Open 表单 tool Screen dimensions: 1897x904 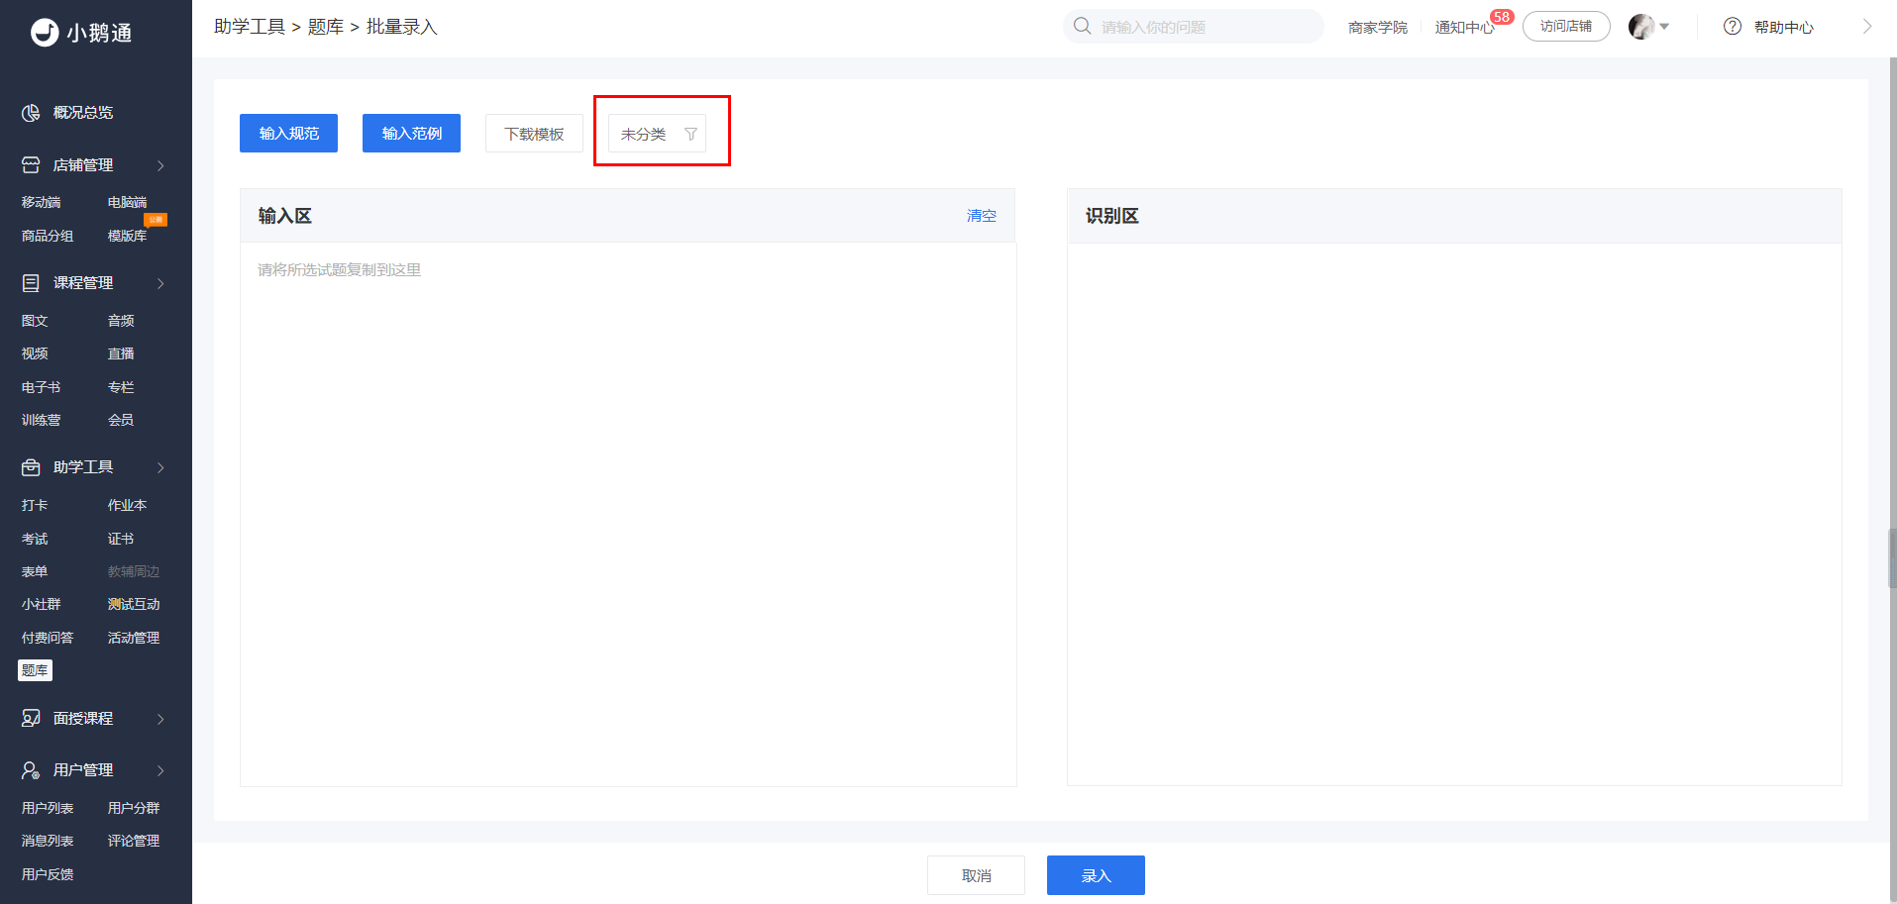coord(35,571)
